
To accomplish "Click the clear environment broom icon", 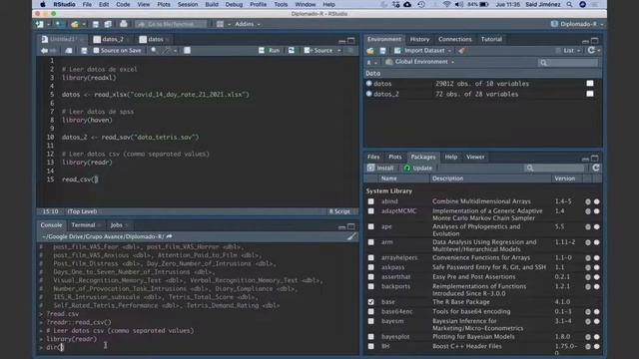I will click(x=461, y=51).
